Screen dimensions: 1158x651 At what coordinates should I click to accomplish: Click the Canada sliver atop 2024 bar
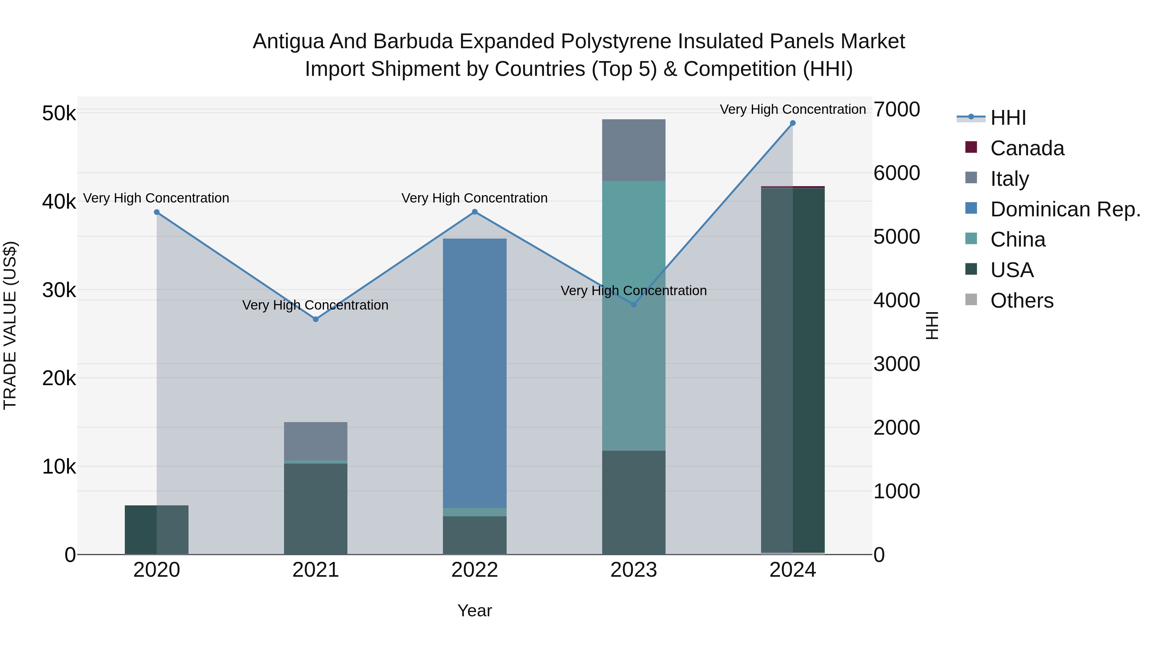793,187
